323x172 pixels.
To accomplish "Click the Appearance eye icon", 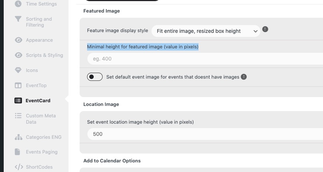I will [x=18, y=40].
